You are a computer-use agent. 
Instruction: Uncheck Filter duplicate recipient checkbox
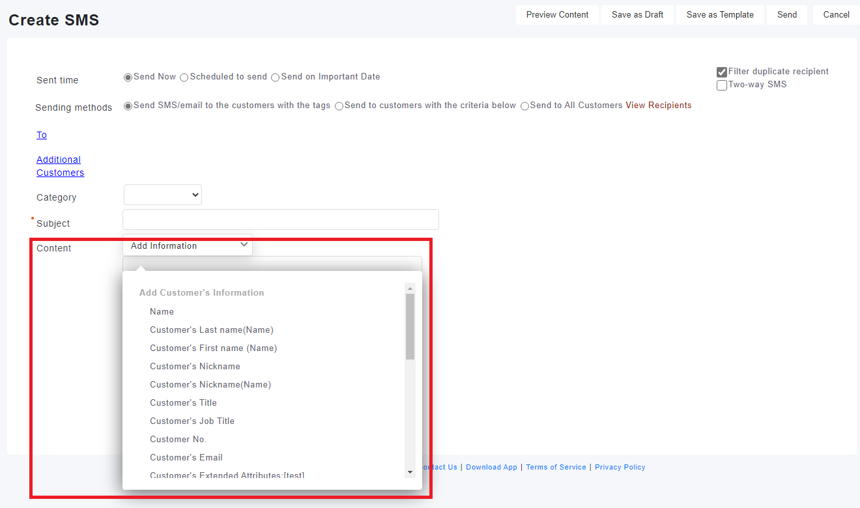pos(722,72)
